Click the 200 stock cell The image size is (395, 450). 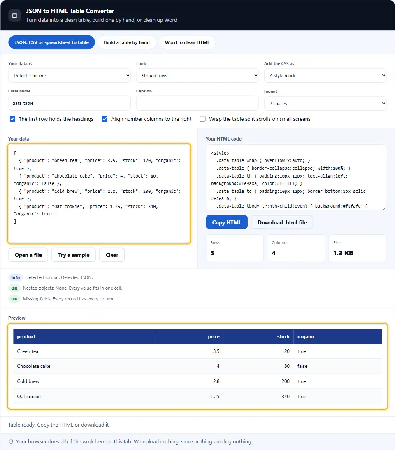[258, 381]
